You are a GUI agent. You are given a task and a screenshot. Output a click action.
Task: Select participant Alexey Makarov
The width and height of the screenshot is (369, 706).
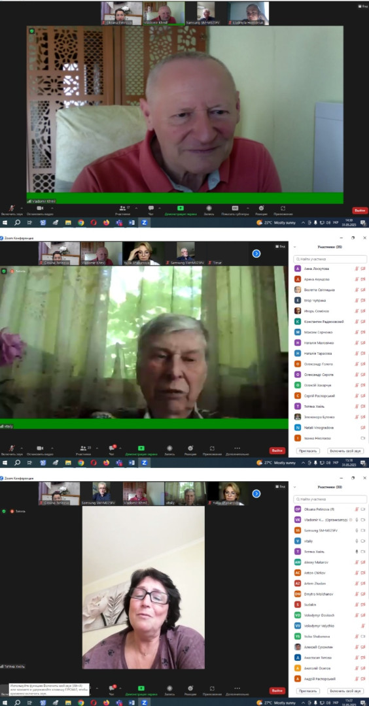point(330,562)
